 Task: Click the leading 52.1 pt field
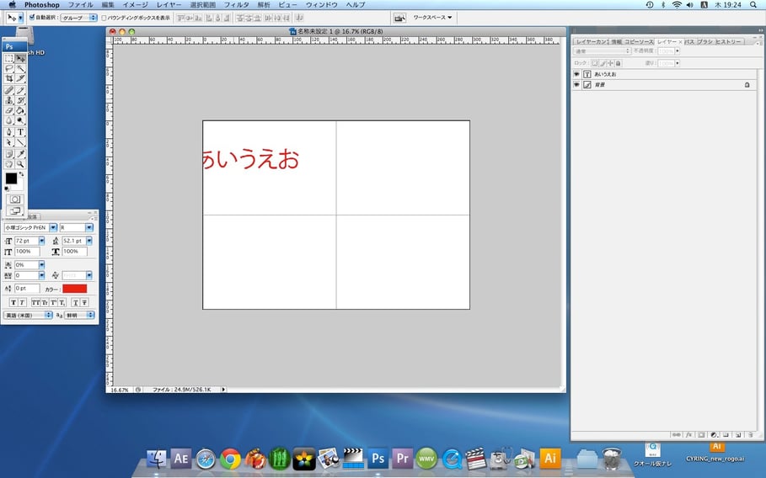pyautogui.click(x=72, y=241)
